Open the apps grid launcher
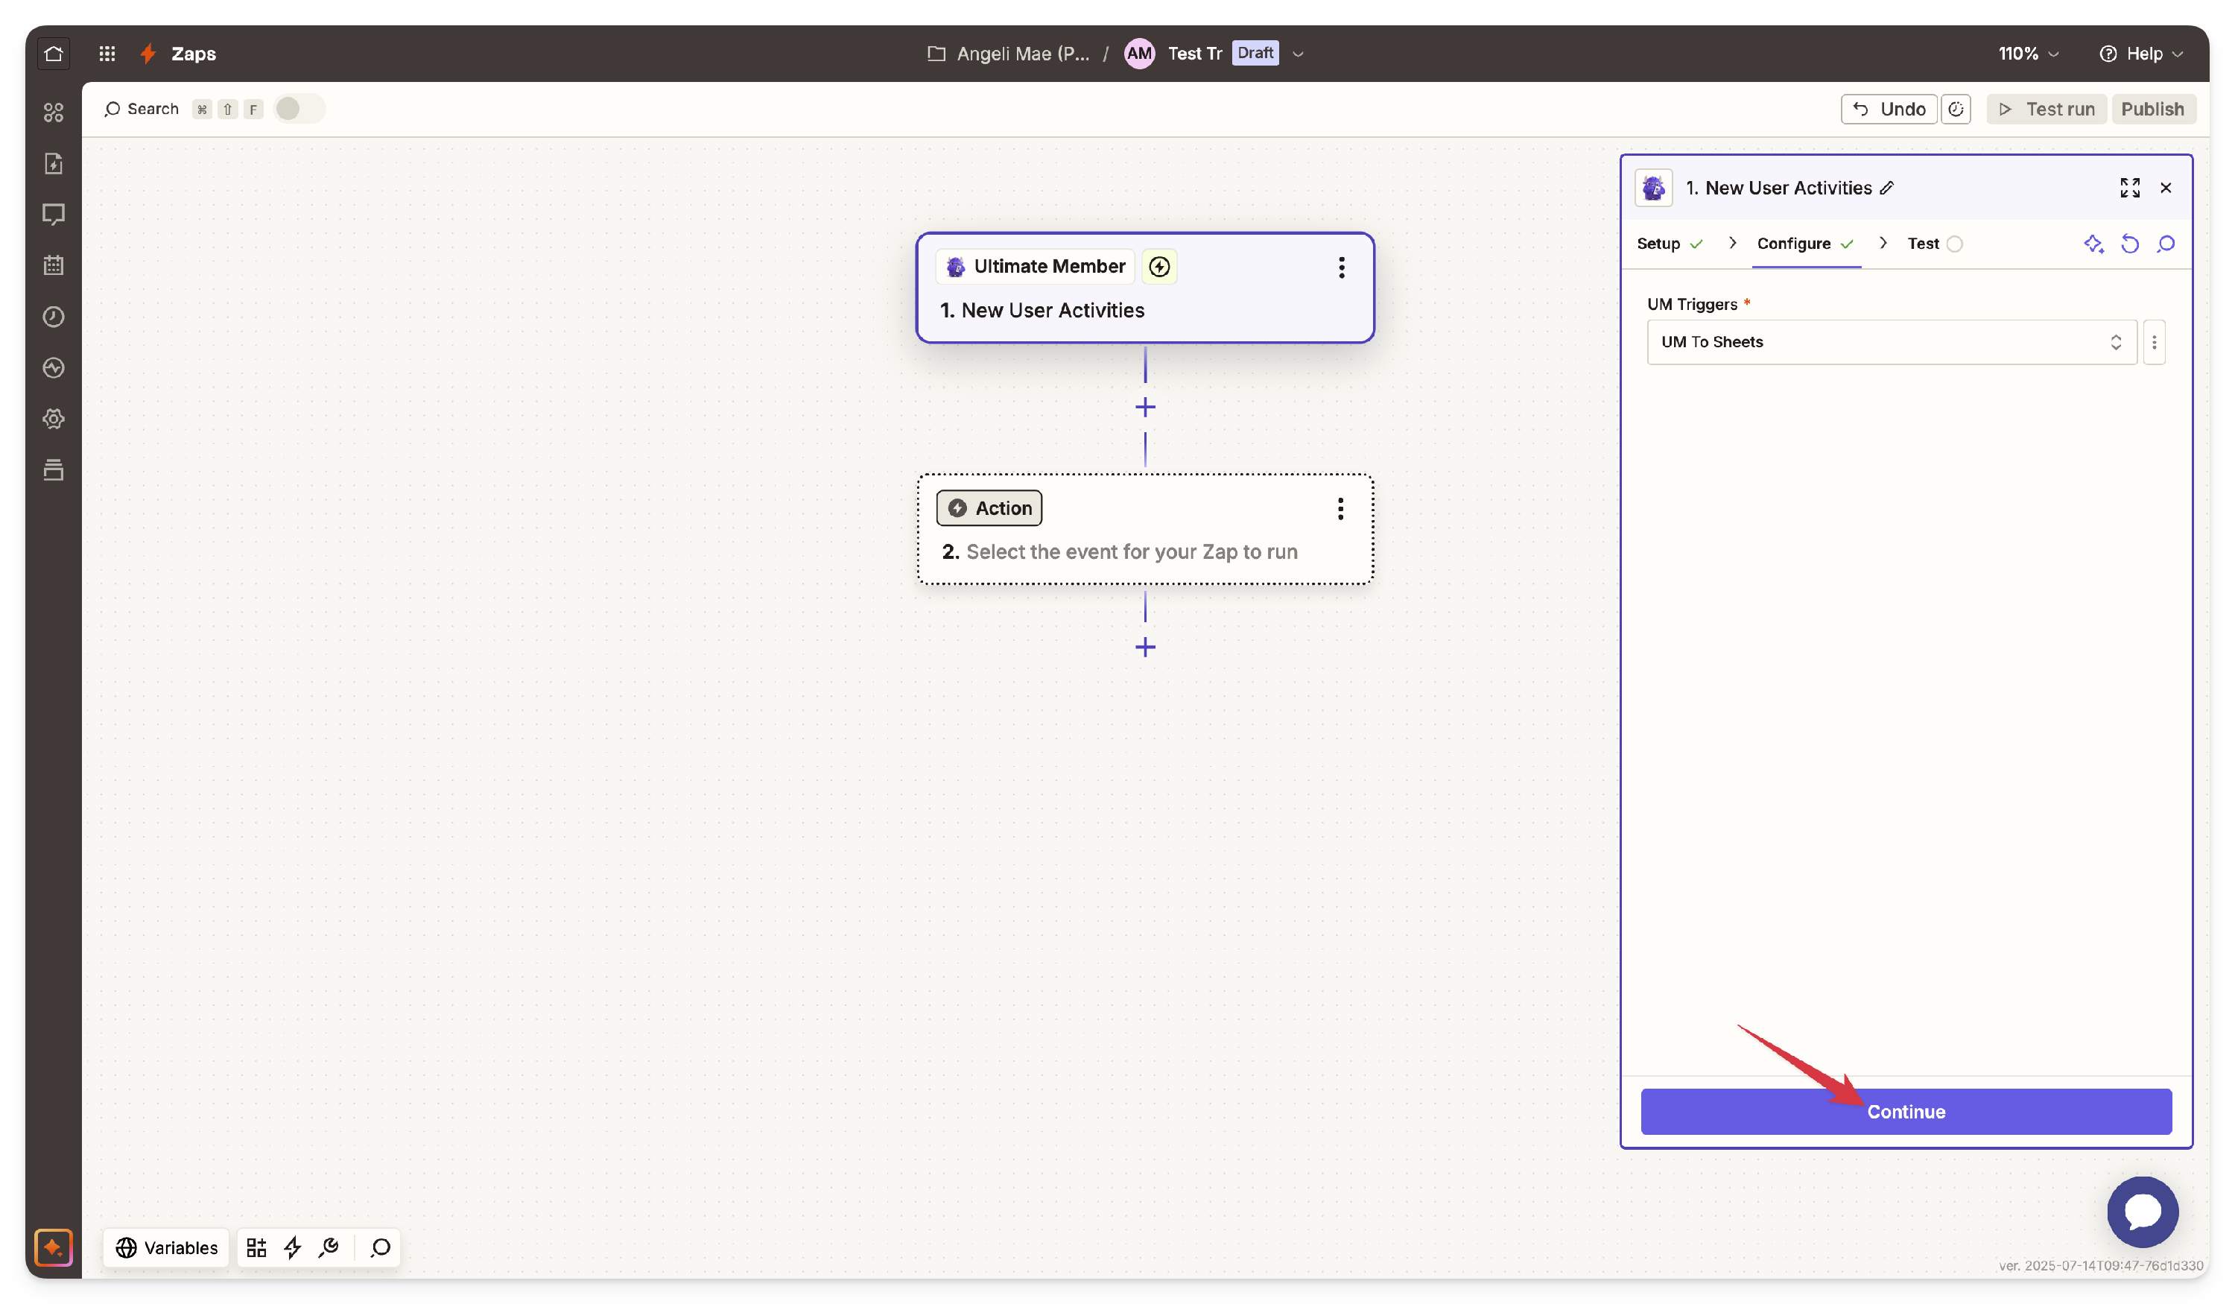 pos(107,53)
